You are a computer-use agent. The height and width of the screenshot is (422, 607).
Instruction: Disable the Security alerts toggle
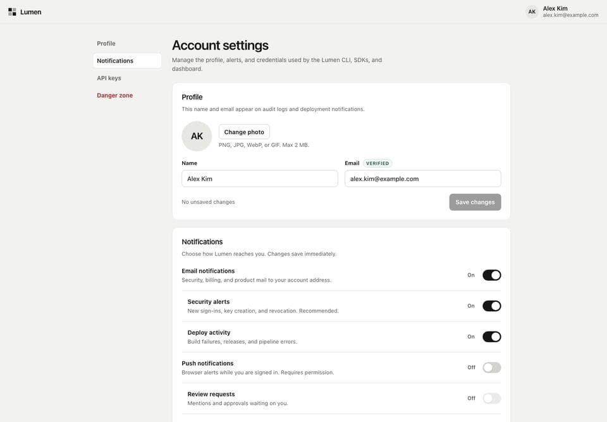pyautogui.click(x=492, y=306)
